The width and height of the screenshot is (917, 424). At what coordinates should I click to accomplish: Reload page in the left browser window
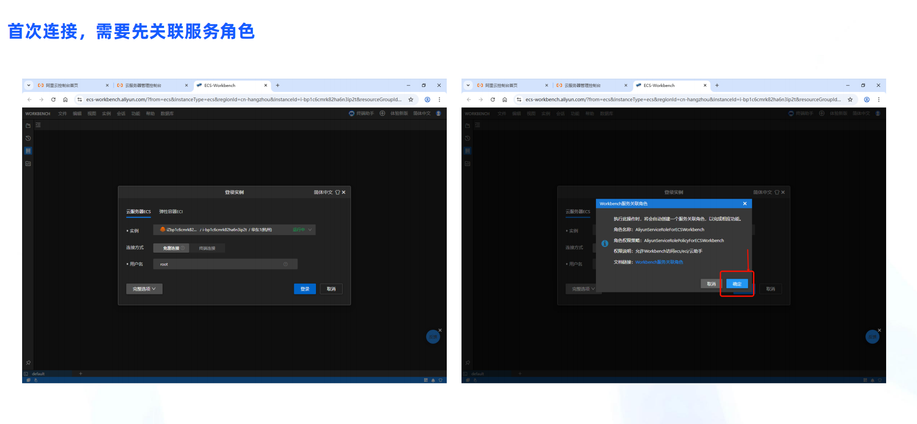click(x=53, y=99)
